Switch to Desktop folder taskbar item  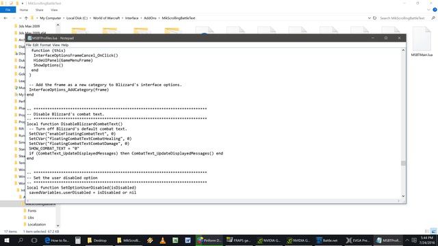(x=97, y=240)
